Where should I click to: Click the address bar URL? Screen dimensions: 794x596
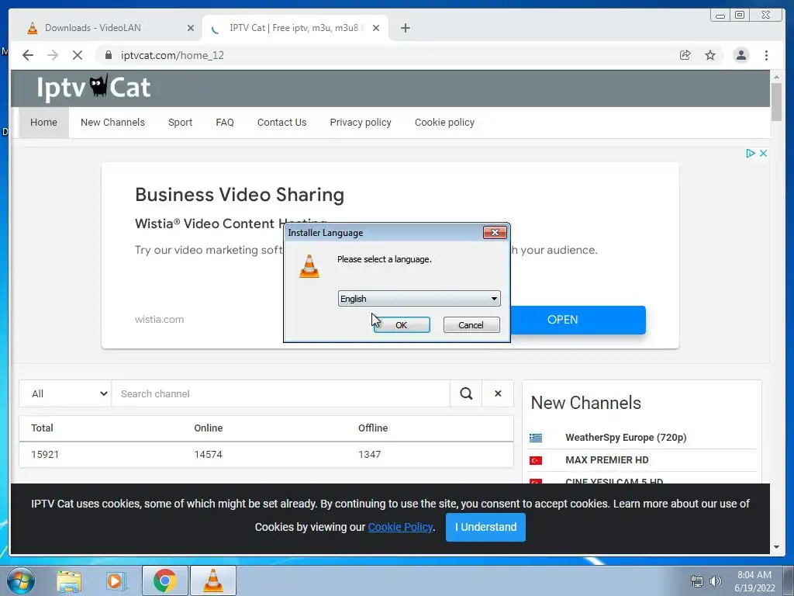tap(172, 55)
